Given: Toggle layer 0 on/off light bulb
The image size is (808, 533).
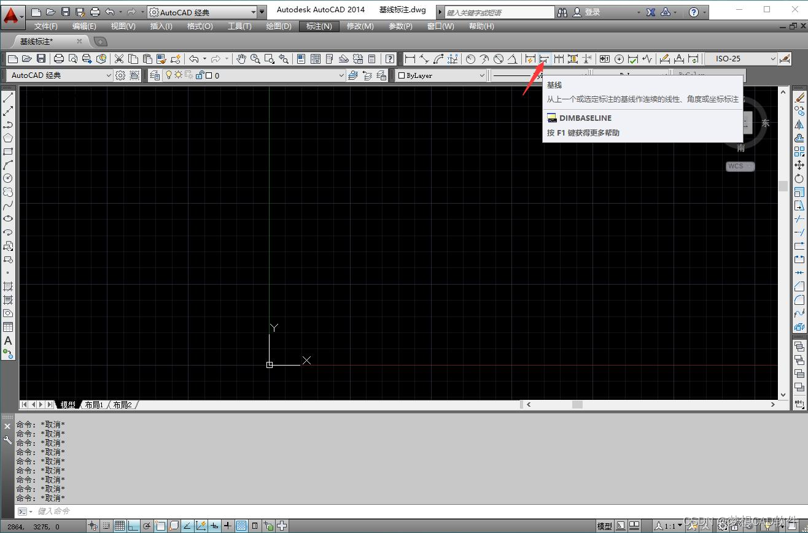Looking at the screenshot, I should pos(169,75).
